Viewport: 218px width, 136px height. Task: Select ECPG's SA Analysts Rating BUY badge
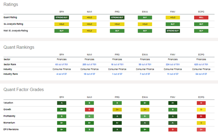click(201, 24)
